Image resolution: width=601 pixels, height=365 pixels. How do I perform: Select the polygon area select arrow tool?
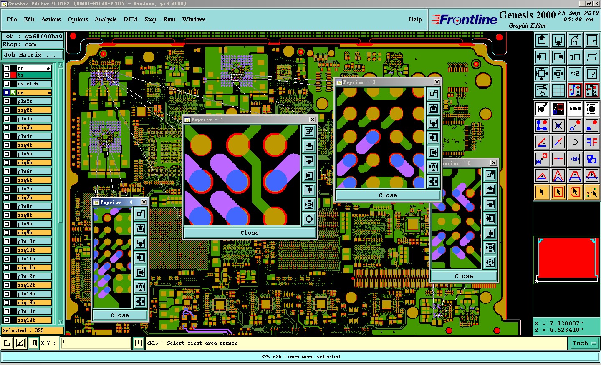click(575, 192)
